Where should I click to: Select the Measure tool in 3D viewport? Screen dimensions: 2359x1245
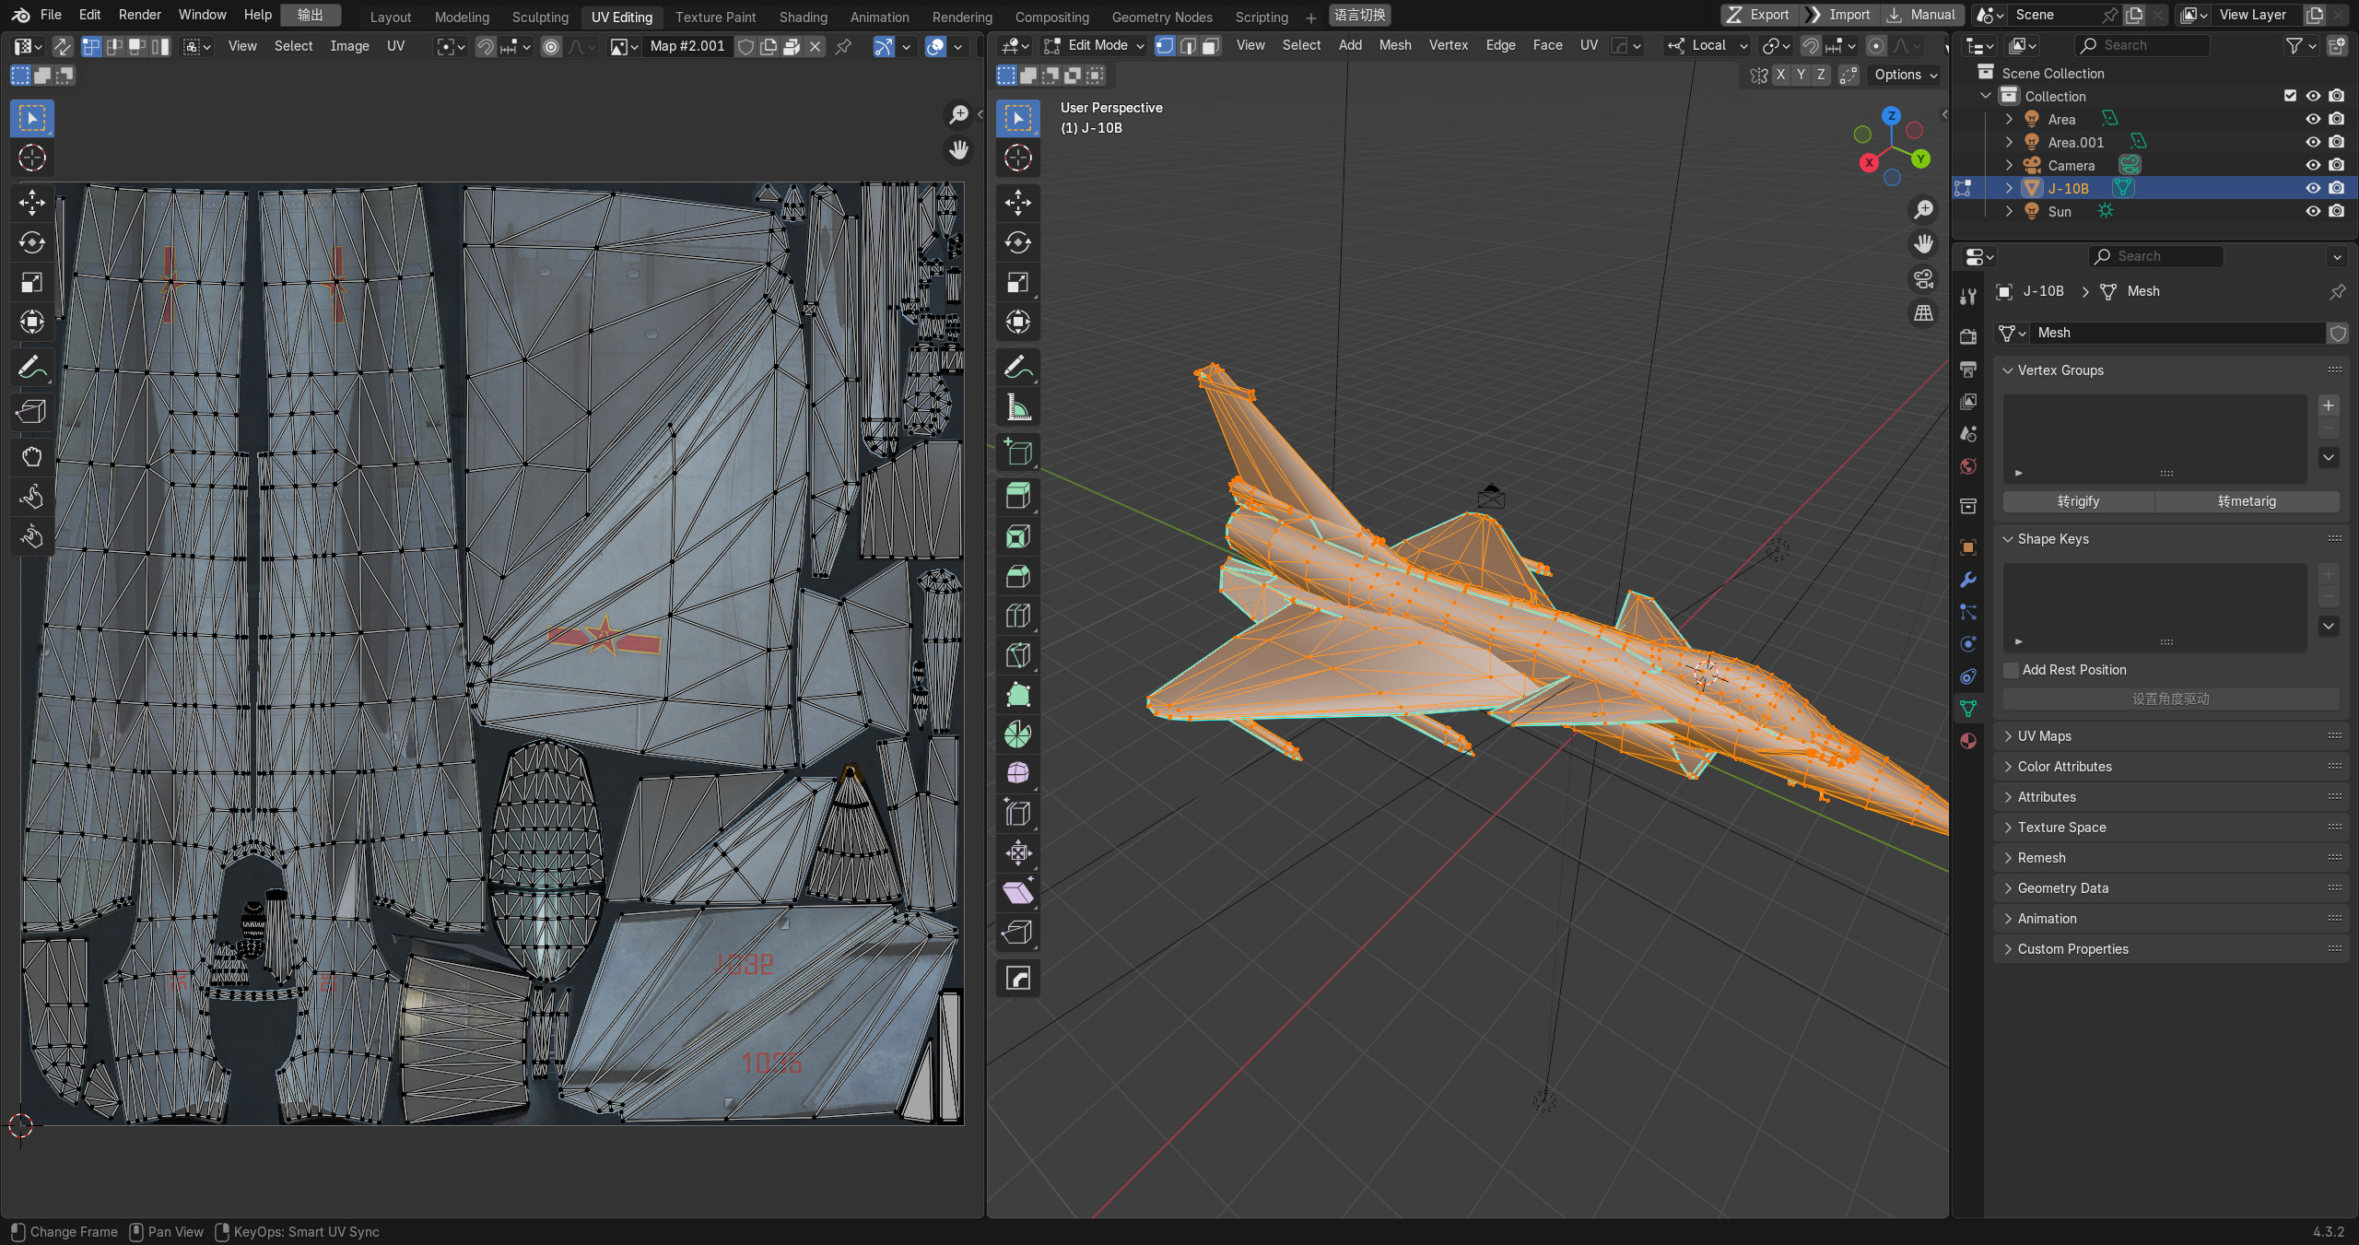(1018, 407)
